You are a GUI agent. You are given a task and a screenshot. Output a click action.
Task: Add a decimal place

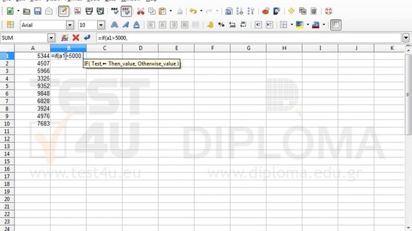[232, 25]
